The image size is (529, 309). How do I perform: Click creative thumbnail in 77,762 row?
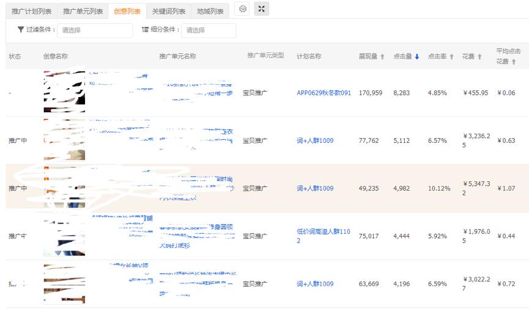coord(64,139)
